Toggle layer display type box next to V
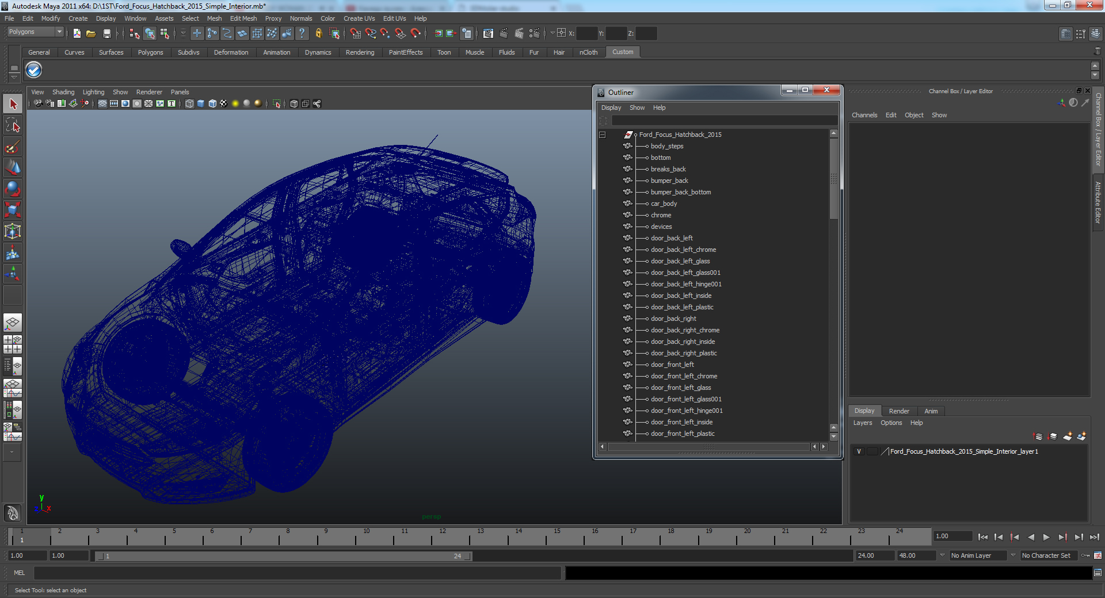Viewport: 1105px width, 598px height. point(872,451)
